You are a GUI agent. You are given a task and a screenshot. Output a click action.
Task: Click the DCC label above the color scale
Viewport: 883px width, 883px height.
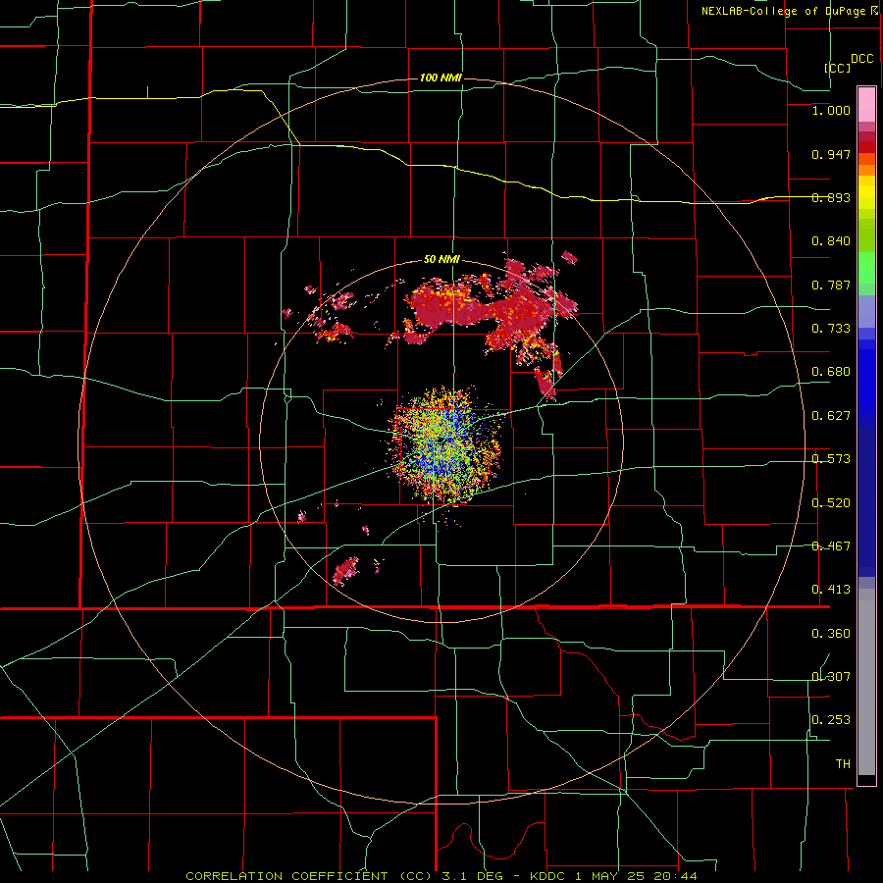tap(861, 59)
